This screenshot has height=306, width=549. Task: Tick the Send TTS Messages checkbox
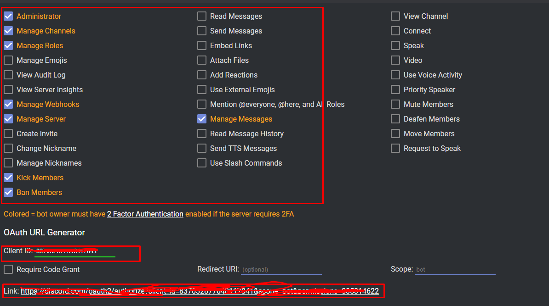(202, 148)
